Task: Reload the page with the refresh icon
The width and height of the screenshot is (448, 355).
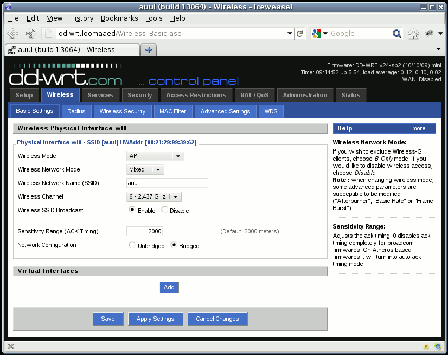Action: 300,34
